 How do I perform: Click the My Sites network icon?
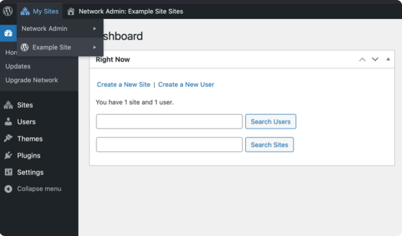click(x=25, y=11)
